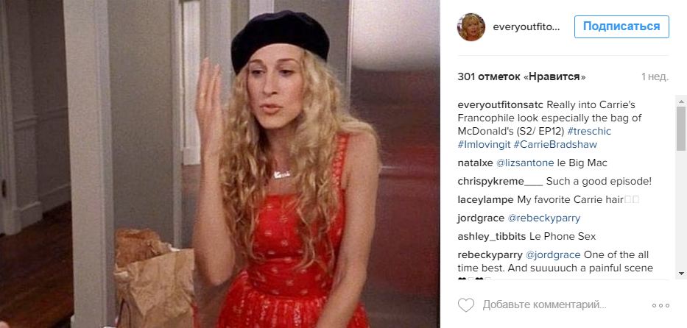Visit ashley_tibbits commenter profile
This screenshot has width=687, height=328.
(492, 237)
